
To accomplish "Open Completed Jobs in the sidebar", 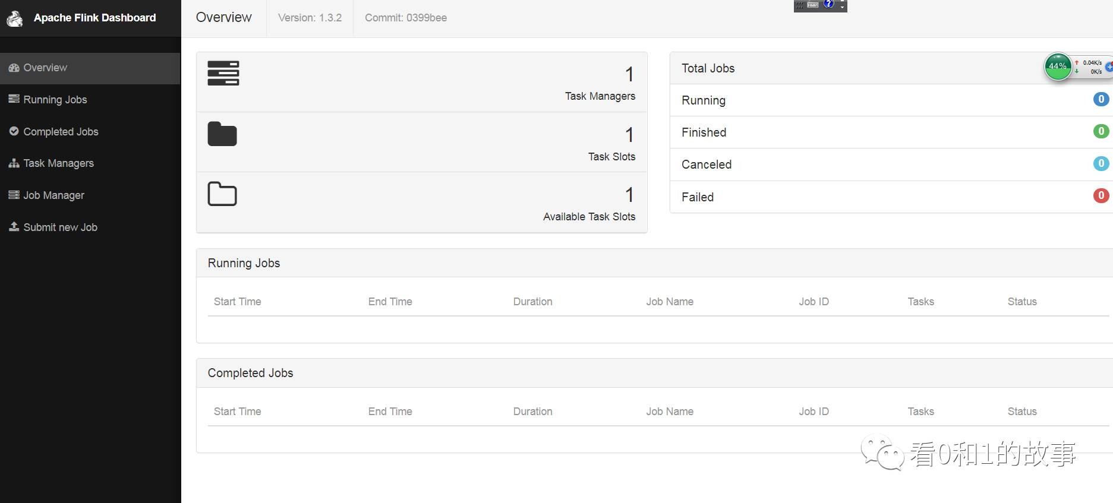I will (x=90, y=132).
